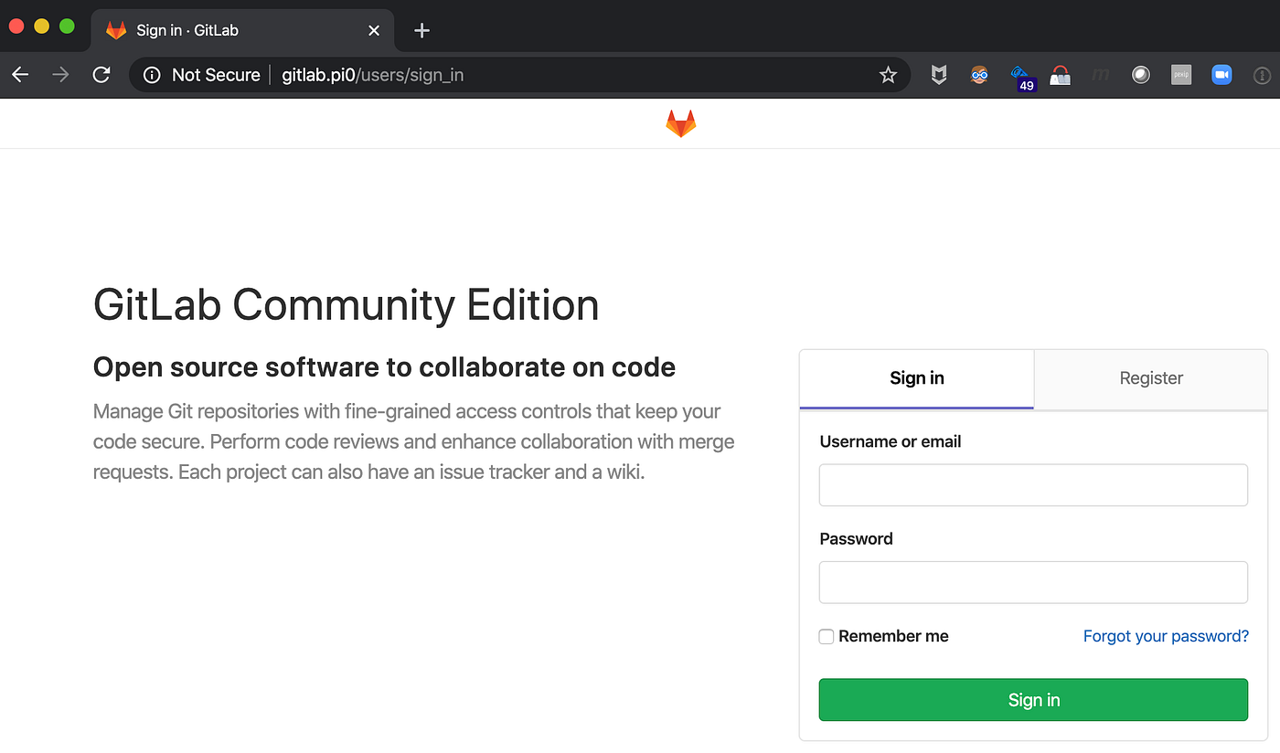Click the browser forward arrow
The width and height of the screenshot is (1280, 753).
61,75
